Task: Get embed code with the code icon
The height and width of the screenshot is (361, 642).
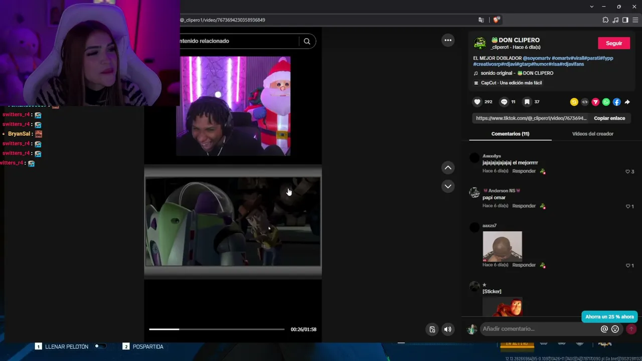Action: pyautogui.click(x=585, y=102)
